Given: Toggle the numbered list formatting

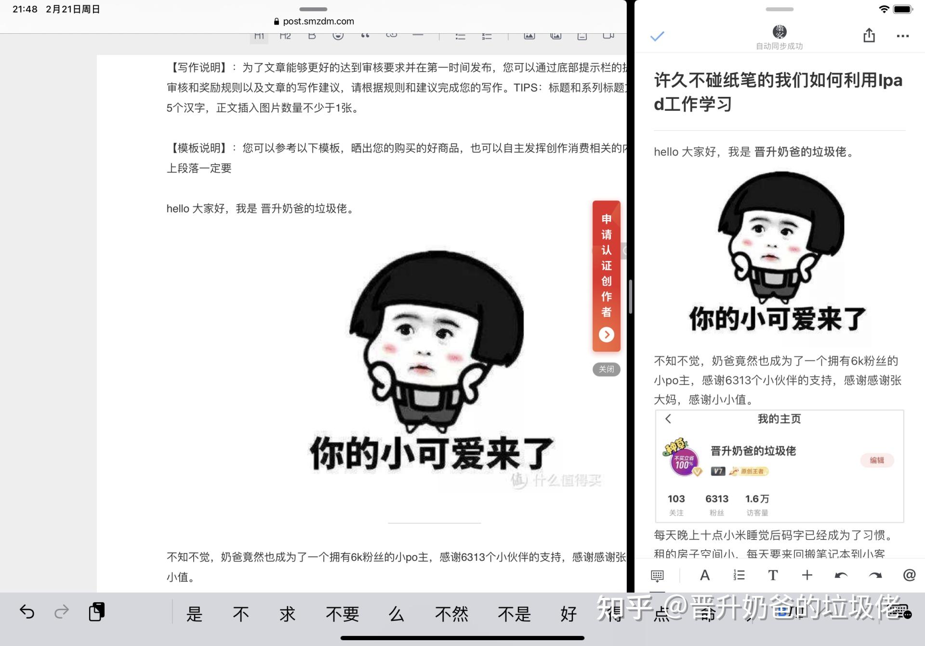Looking at the screenshot, I should [x=739, y=575].
